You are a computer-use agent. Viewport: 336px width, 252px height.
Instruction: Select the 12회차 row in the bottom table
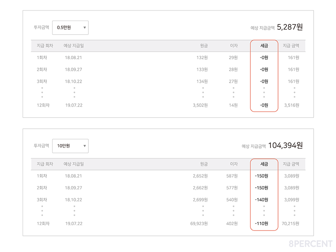[x=43, y=223]
